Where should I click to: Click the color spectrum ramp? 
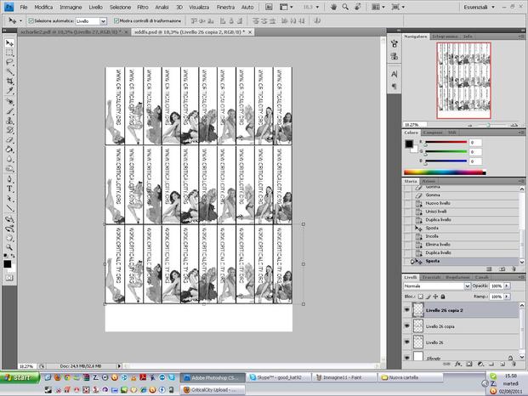pos(445,173)
